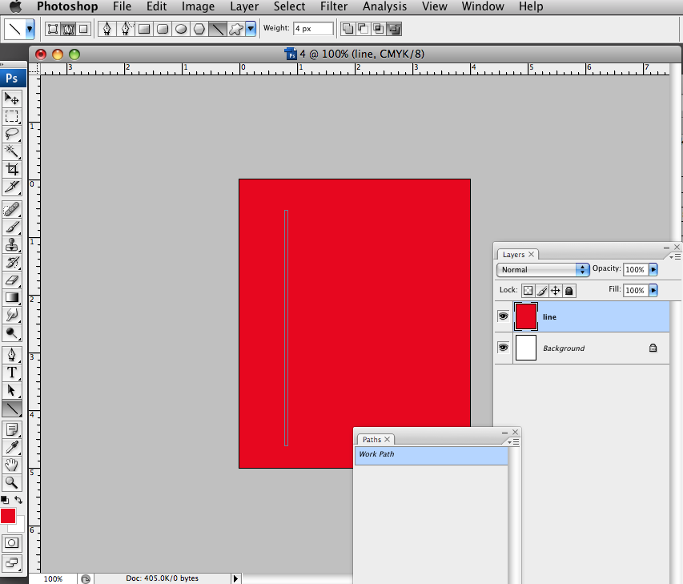Open the Filter menu
The height and width of the screenshot is (584, 683).
click(x=334, y=6)
